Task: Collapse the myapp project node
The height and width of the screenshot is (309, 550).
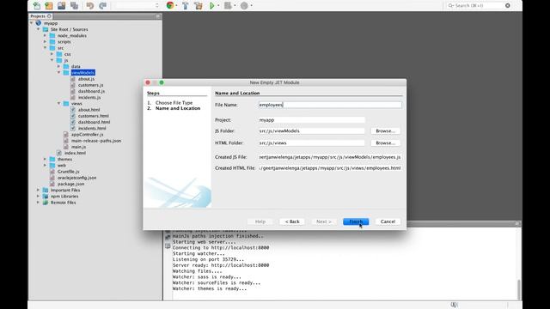Action: pyautogui.click(x=32, y=23)
